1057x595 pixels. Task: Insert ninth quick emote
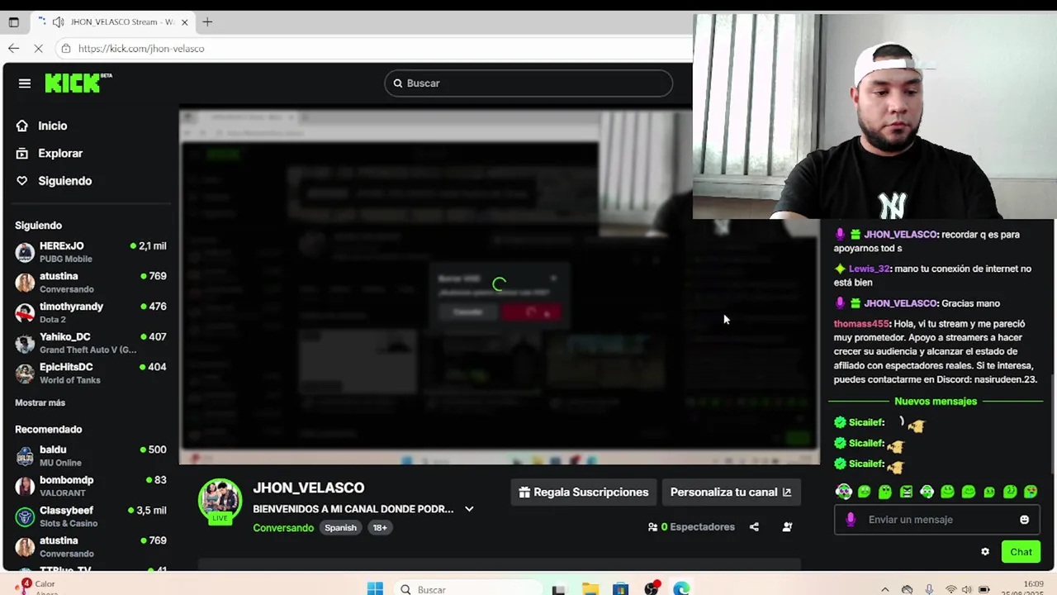tap(1010, 492)
